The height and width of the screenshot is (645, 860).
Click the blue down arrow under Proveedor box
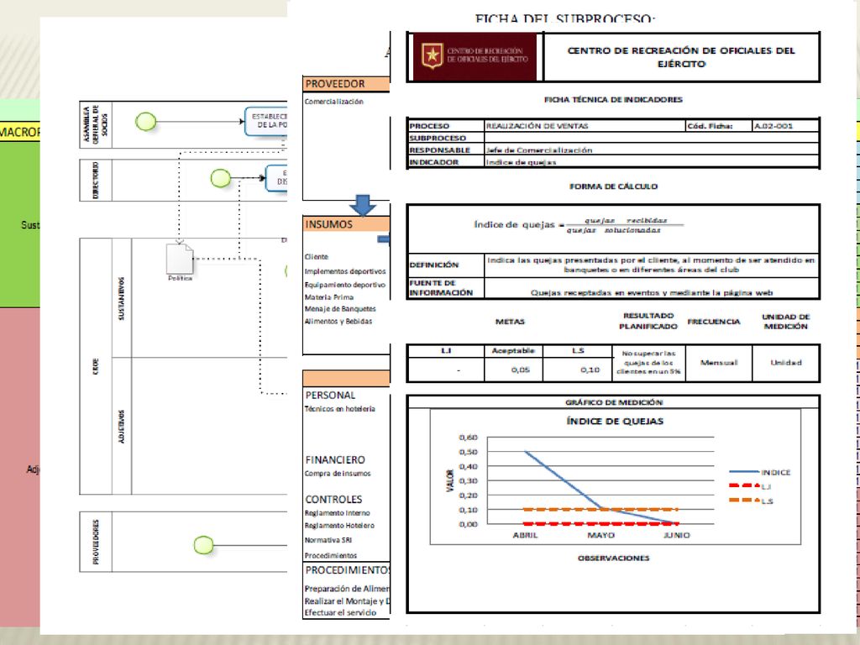click(x=363, y=206)
